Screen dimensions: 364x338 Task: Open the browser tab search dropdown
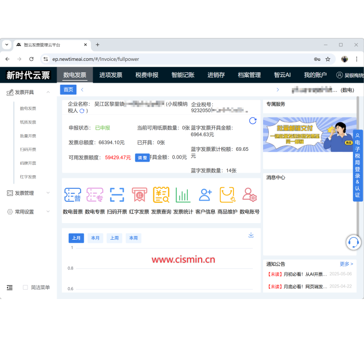(7, 45)
